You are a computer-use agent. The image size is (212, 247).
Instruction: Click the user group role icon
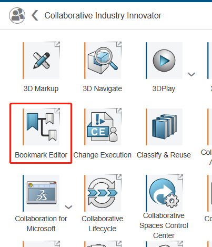(x=17, y=15)
